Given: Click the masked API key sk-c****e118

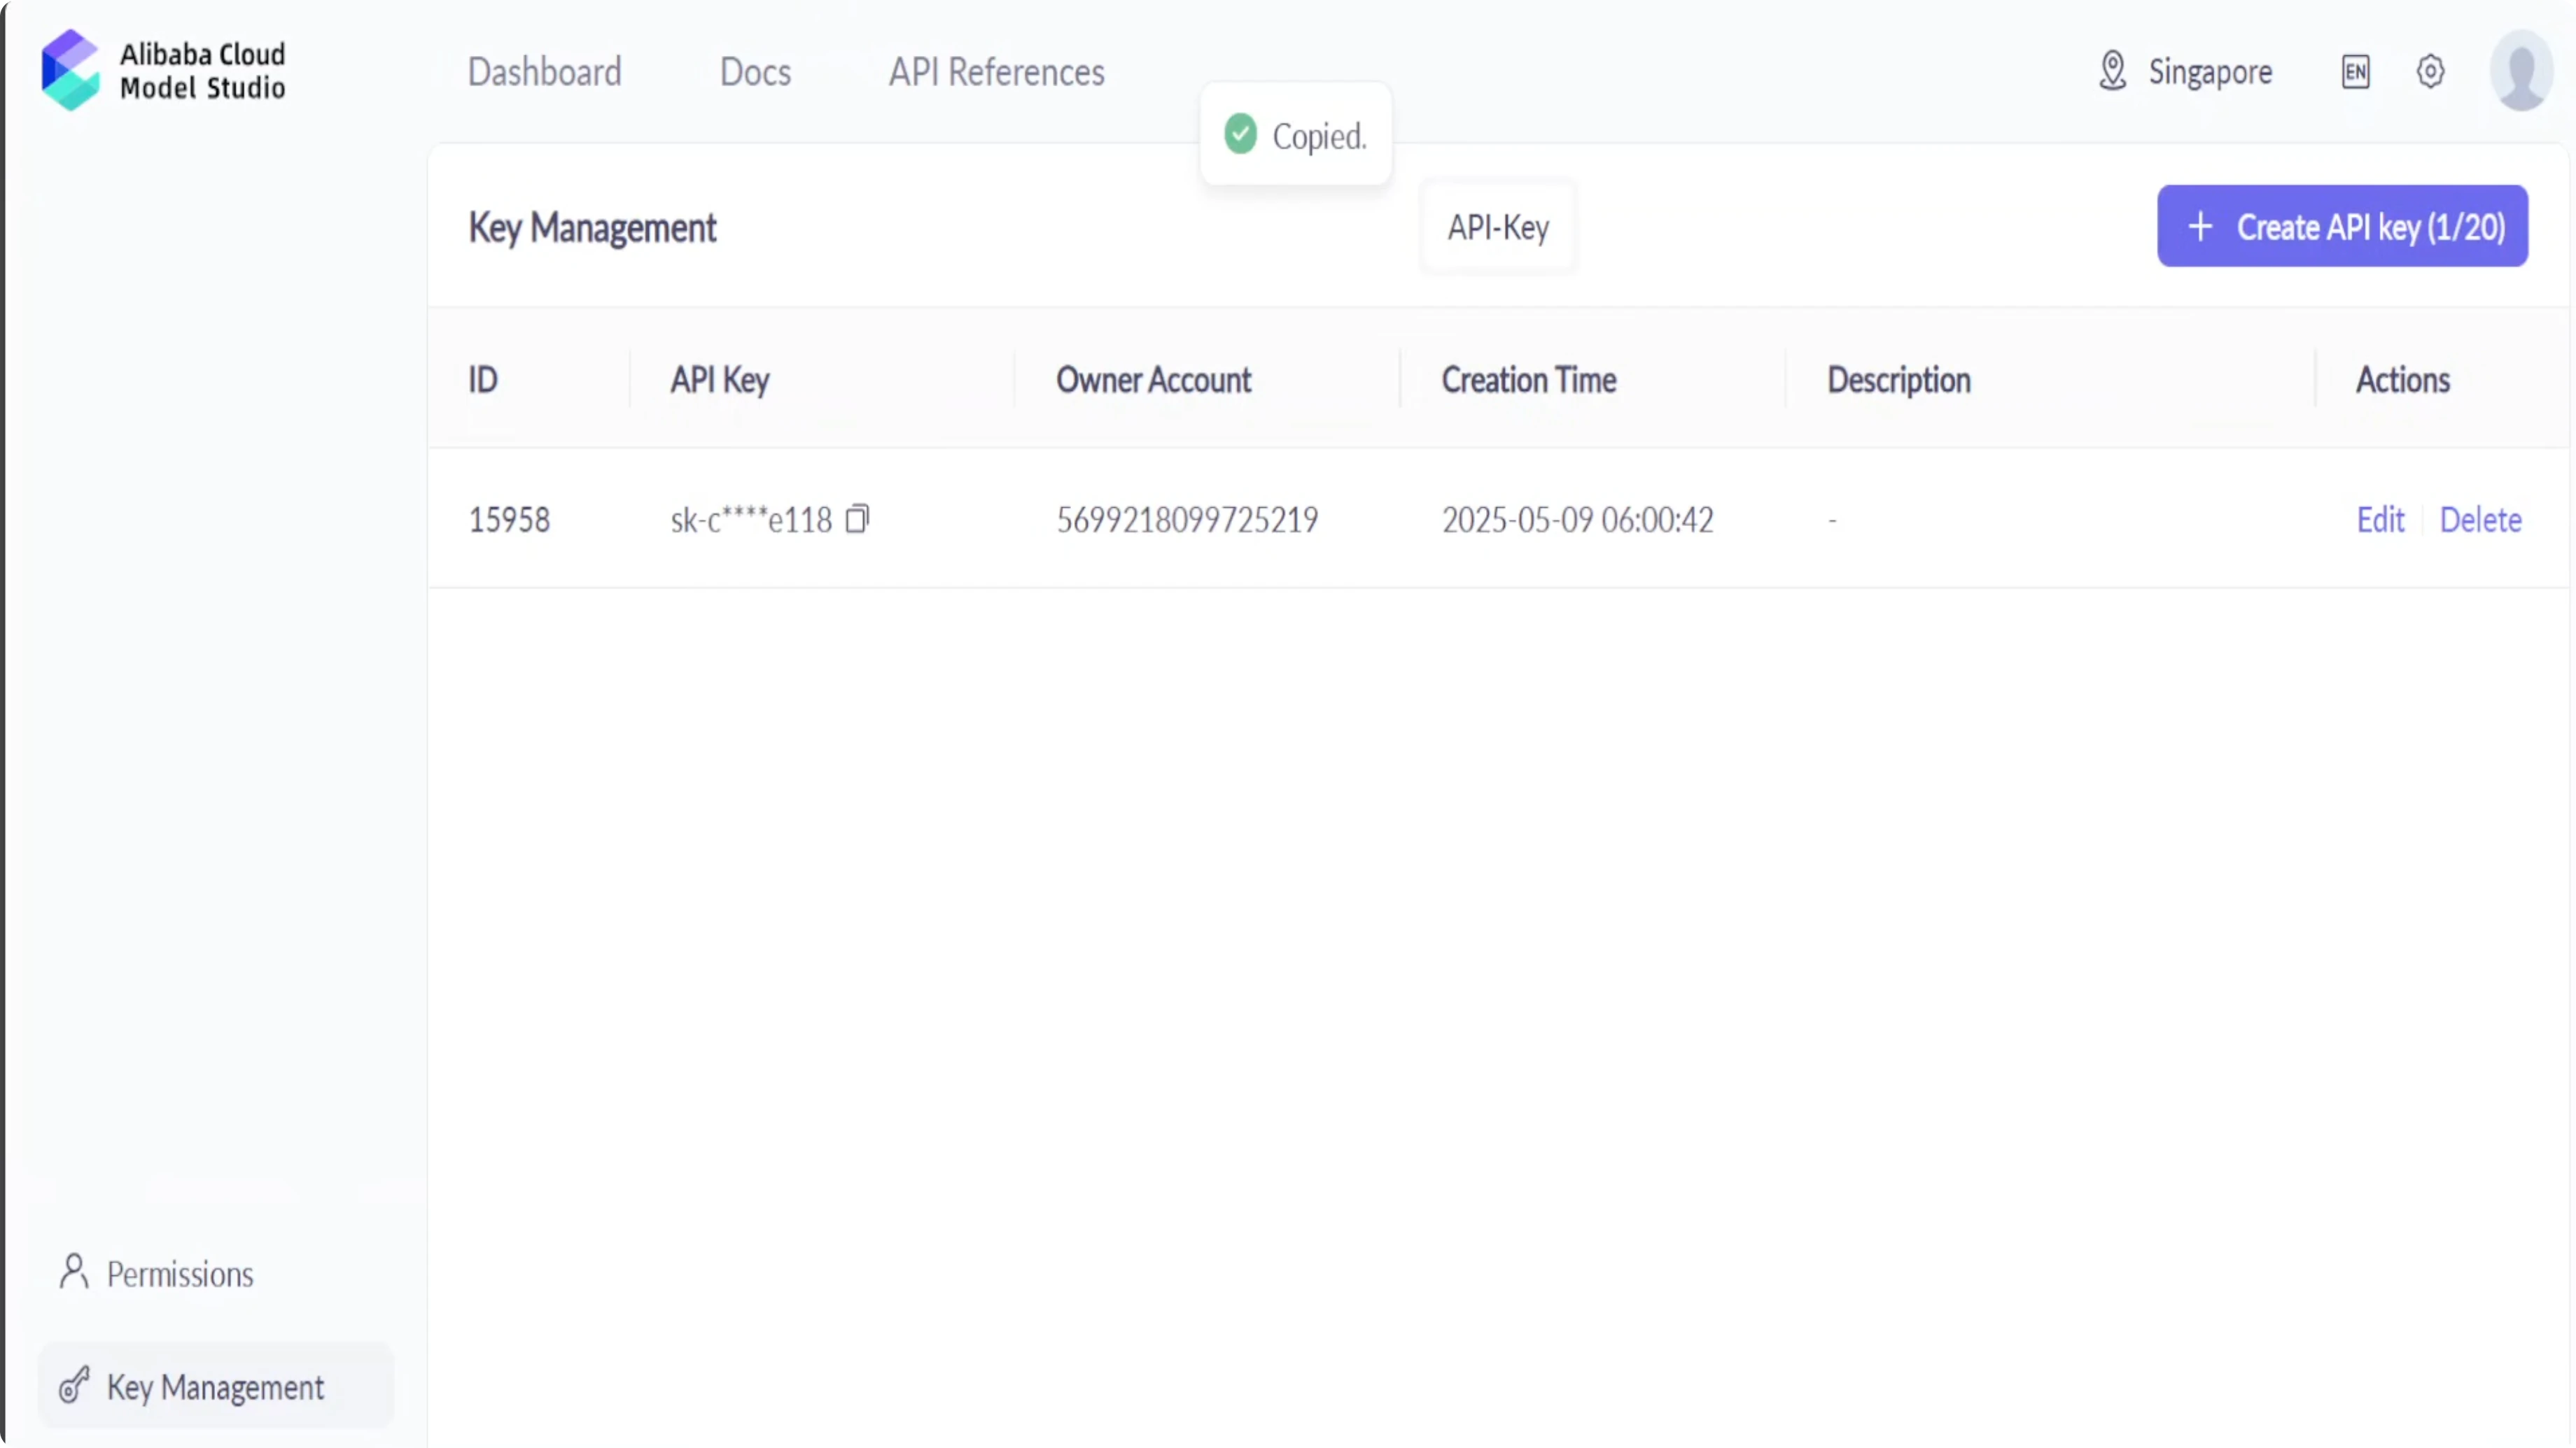Looking at the screenshot, I should [x=750, y=520].
